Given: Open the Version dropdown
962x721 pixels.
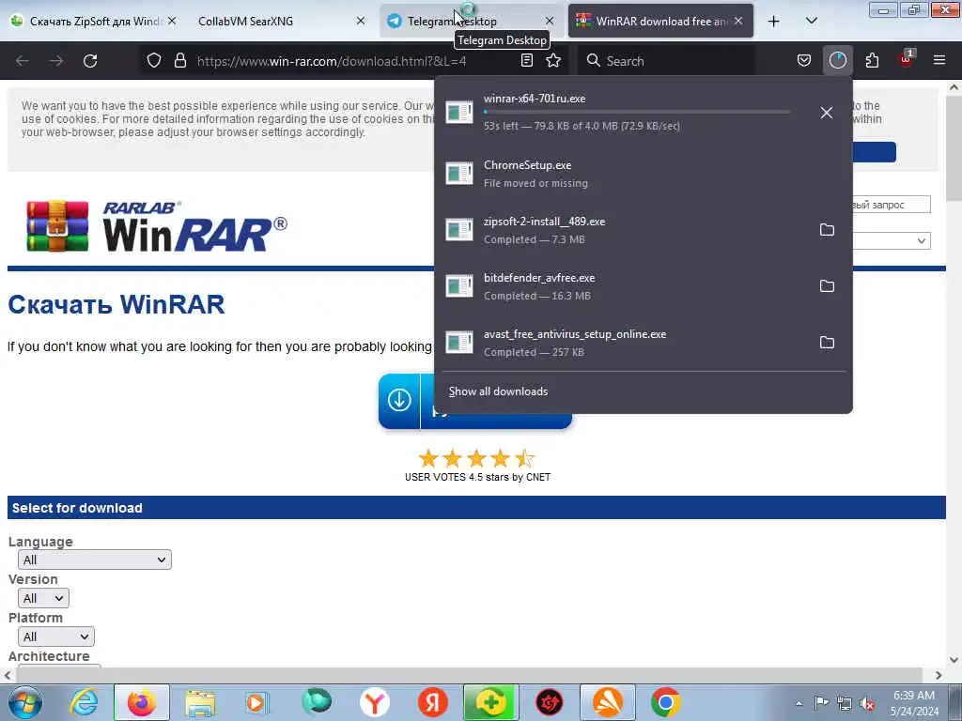Looking at the screenshot, I should point(43,598).
